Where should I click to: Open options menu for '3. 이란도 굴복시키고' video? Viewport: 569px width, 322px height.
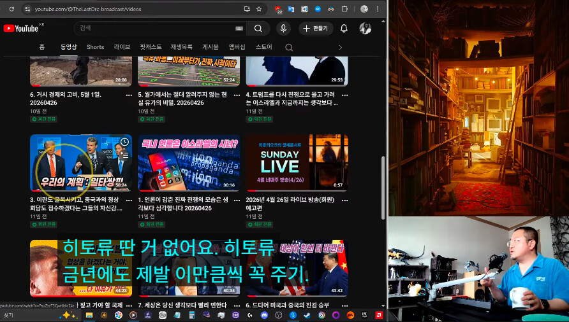coord(129,200)
